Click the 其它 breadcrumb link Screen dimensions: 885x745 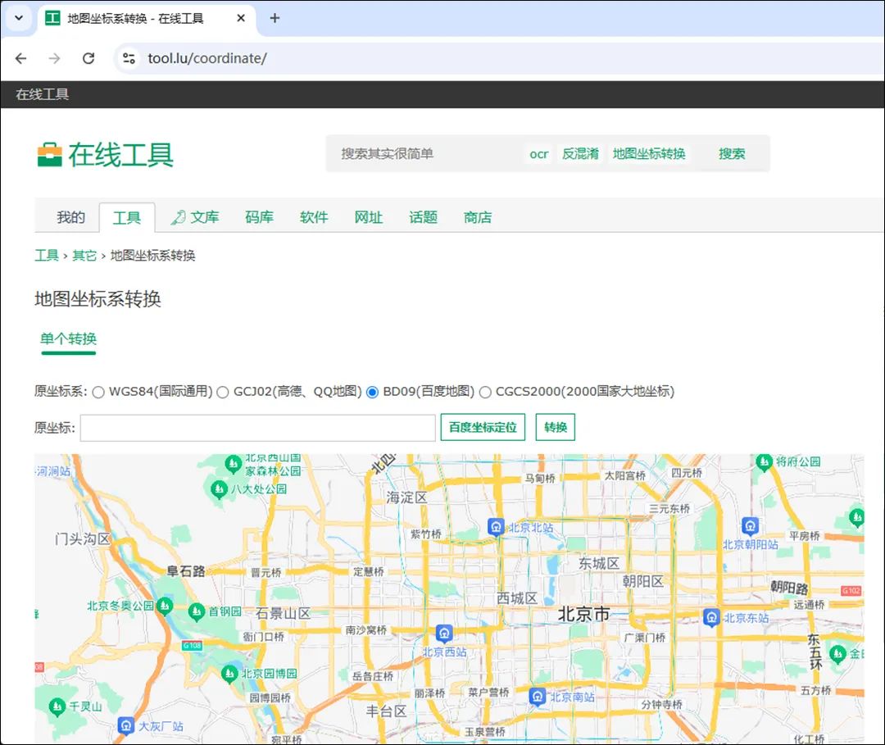(x=84, y=255)
